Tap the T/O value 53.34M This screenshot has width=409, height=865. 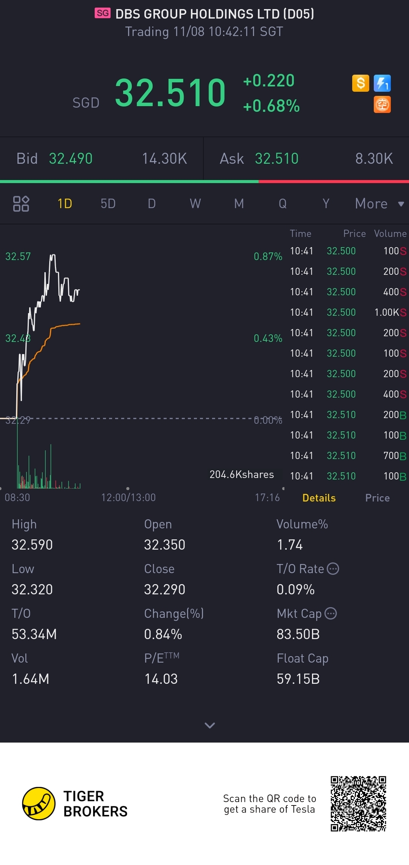click(x=34, y=634)
